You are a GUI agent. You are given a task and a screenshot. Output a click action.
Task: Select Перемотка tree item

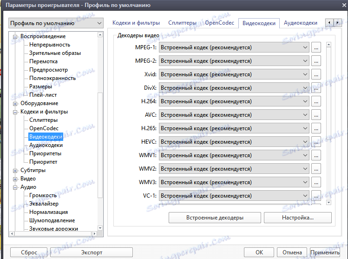click(x=43, y=61)
